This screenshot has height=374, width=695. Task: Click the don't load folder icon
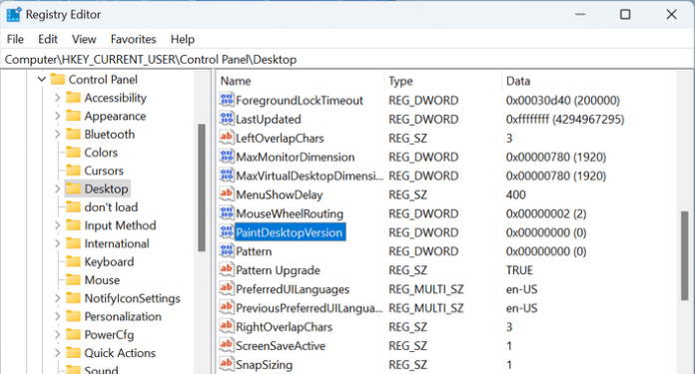(x=73, y=206)
